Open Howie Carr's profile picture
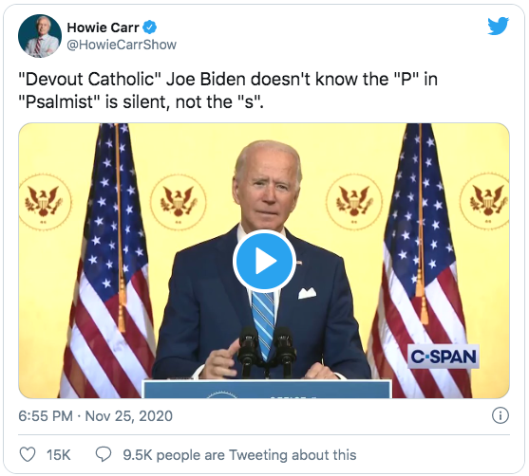The image size is (529, 476). click(40, 36)
